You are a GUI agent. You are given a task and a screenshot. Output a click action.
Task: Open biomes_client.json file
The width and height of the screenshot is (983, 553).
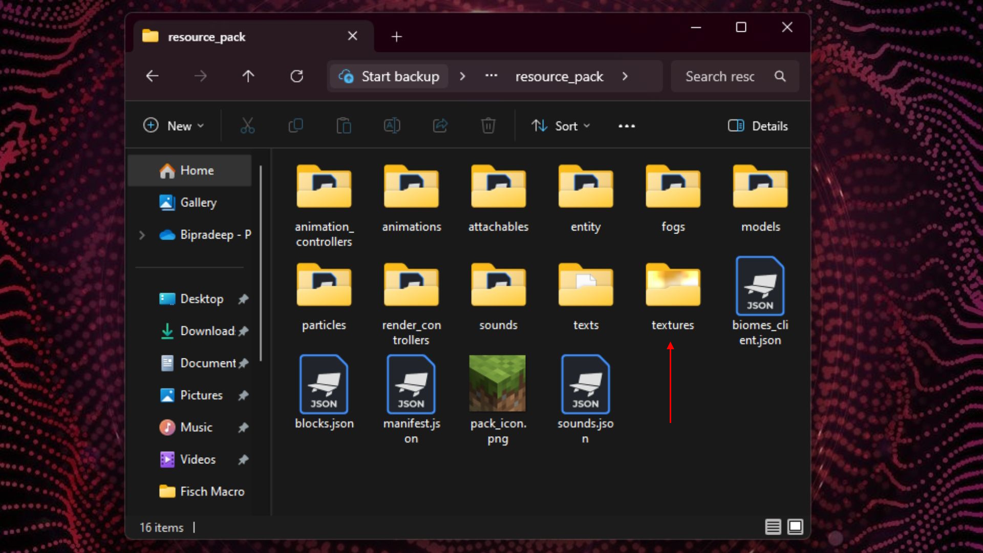coord(760,287)
